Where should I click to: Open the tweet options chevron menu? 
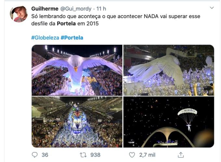pos(212,8)
